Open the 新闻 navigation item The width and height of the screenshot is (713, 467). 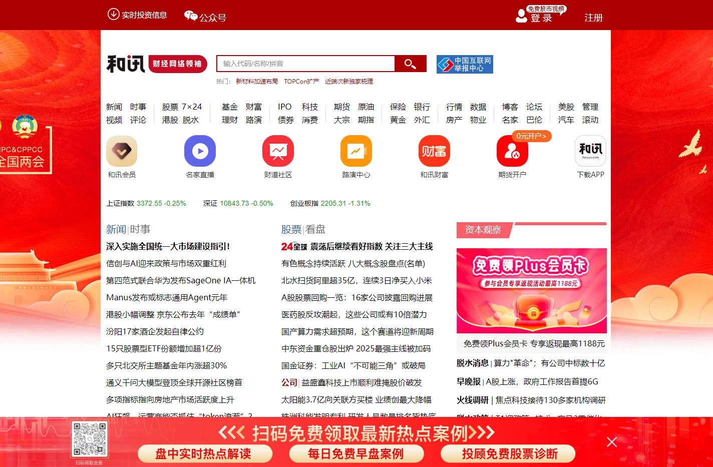(114, 107)
